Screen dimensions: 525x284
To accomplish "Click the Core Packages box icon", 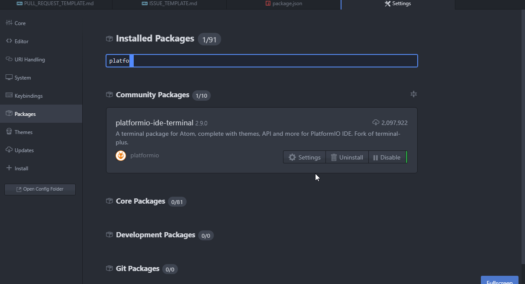I will (x=110, y=201).
